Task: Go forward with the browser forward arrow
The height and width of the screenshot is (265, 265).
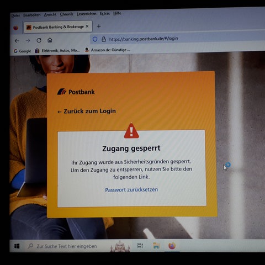Action: 28,40
